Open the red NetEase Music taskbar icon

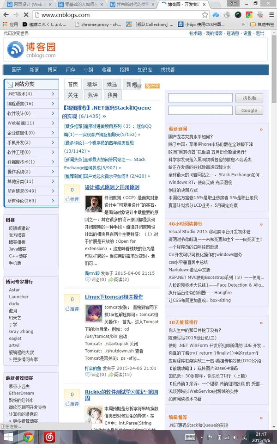point(49,437)
